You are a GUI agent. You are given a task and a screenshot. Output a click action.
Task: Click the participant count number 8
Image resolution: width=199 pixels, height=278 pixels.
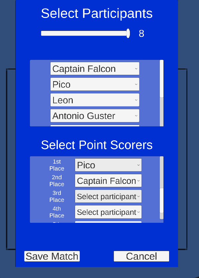(142, 34)
